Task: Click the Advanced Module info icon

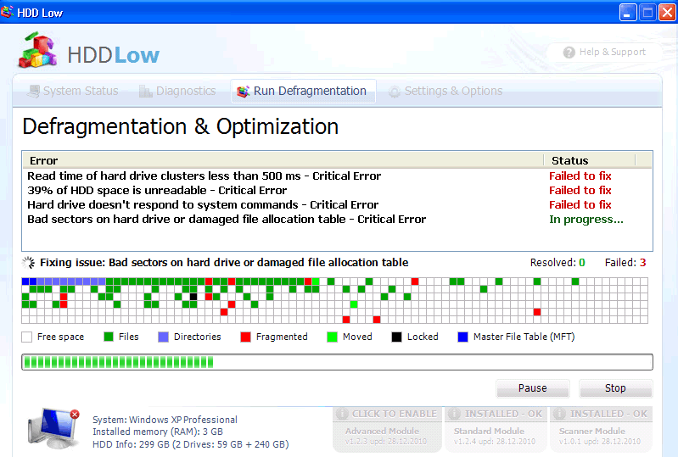Action: coord(343,414)
